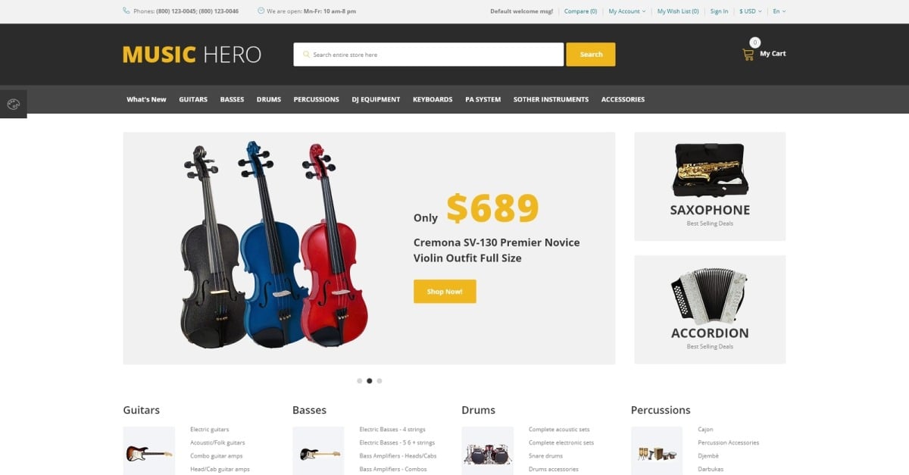Click the Shop Now! button
Screen dimensions: 909x475
pyautogui.click(x=445, y=292)
